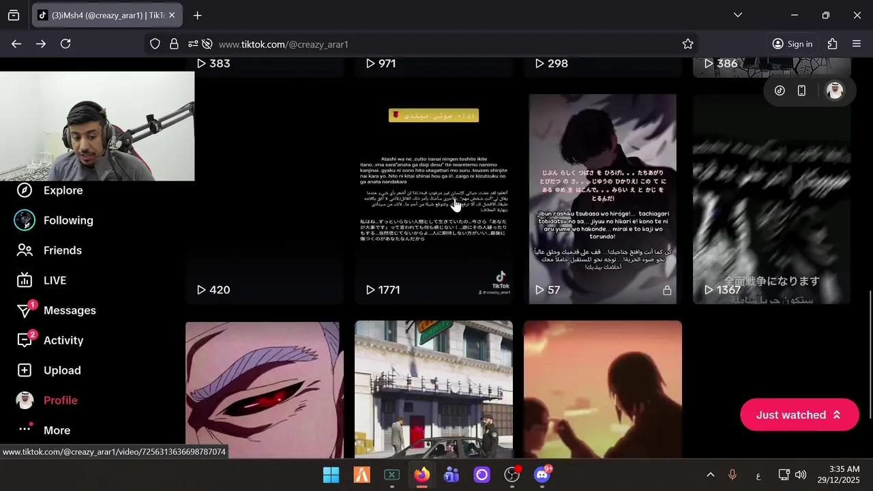873x491 pixels.
Task: Open video with 383 views
Action: [265, 68]
